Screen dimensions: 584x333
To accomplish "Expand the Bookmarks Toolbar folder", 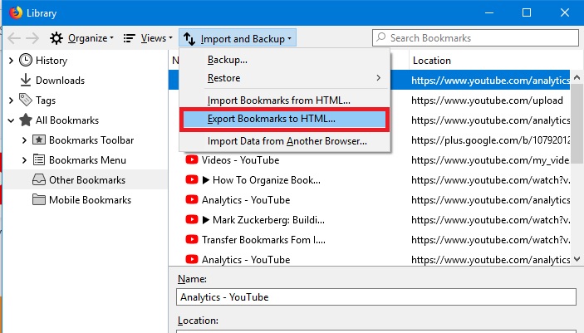I will (x=24, y=140).
